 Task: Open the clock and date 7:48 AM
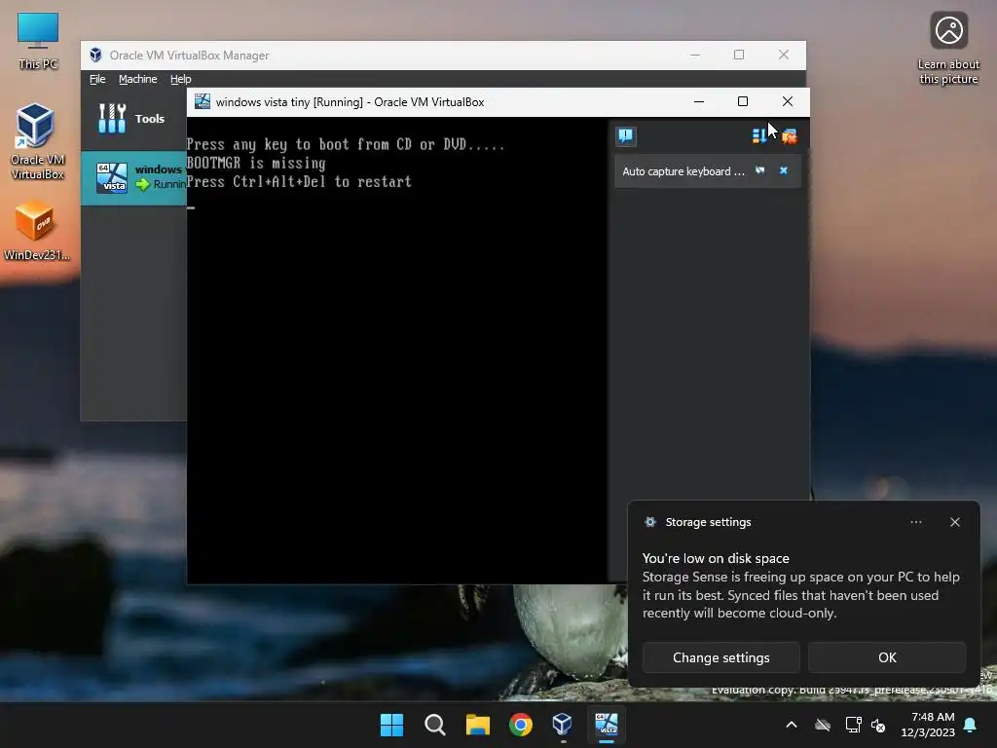click(928, 725)
